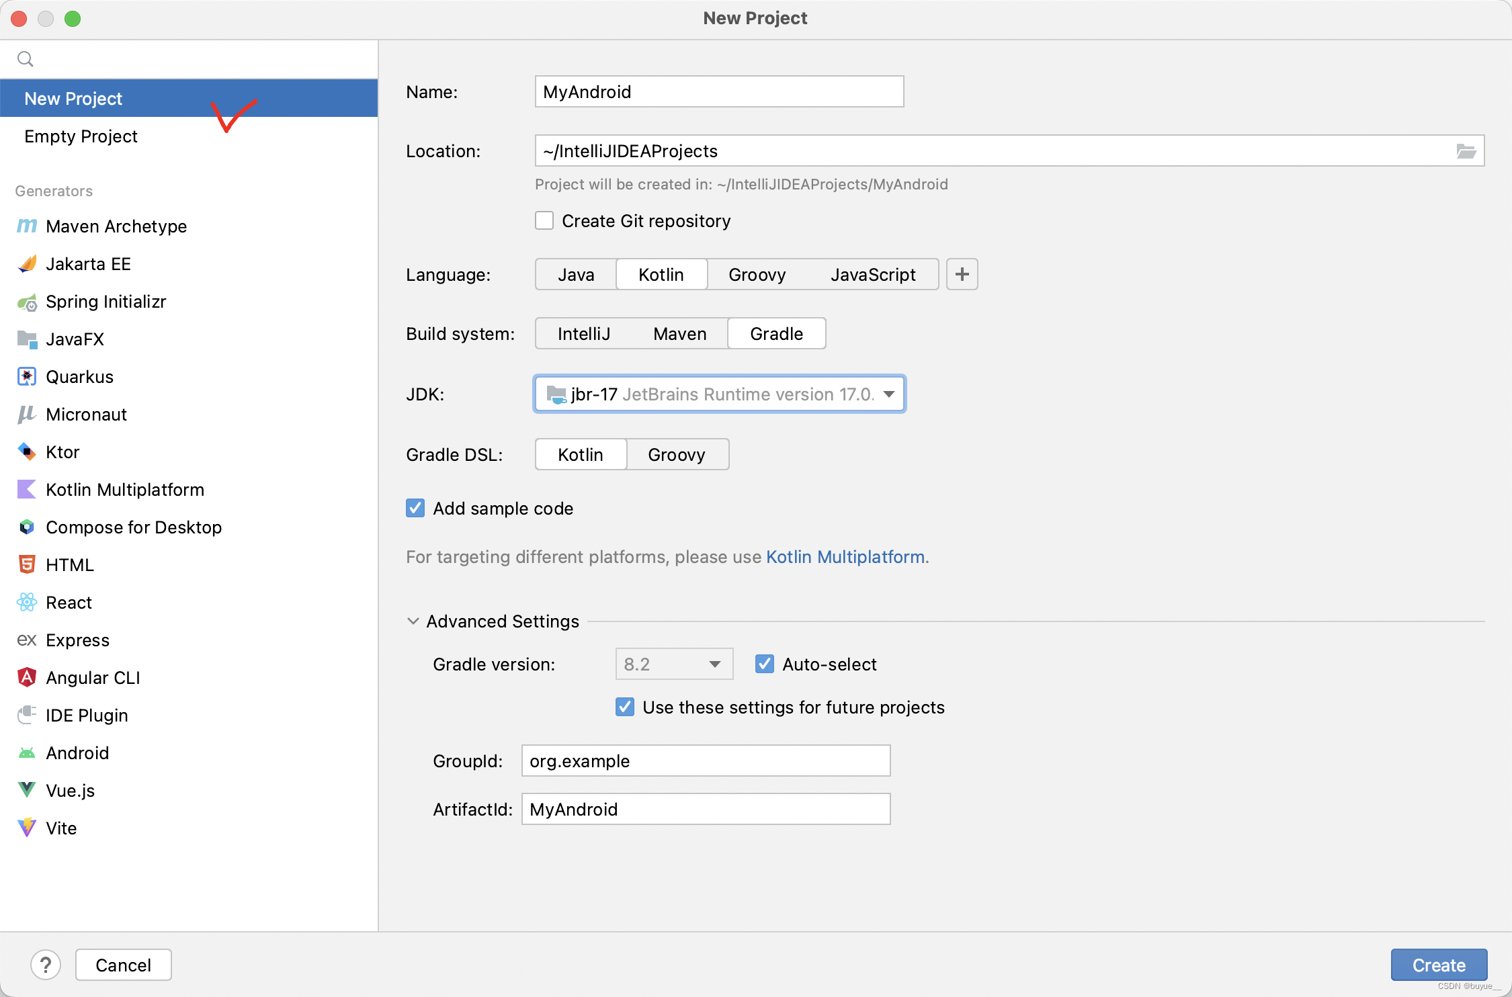
Task: Choose JavaScript as language
Action: click(873, 275)
